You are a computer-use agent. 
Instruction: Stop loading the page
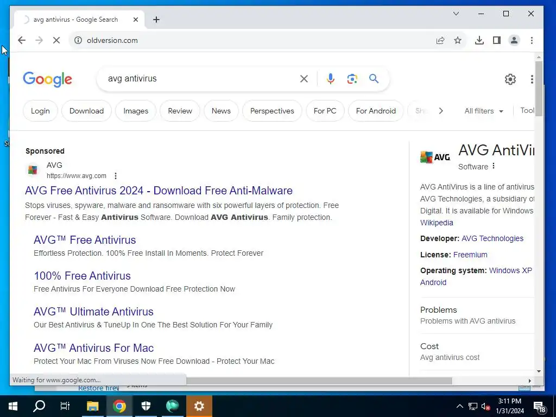coord(56,40)
